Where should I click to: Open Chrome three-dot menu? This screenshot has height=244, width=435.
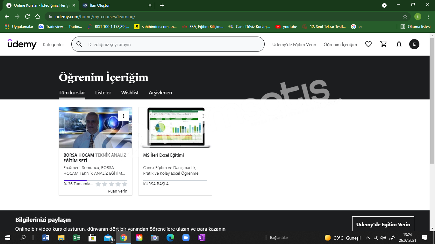coord(429,17)
